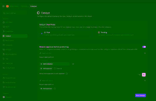Image resolution: width=156 pixels, height=101 pixels.
Task: Remove Approval Step 1 with its X
Action: tap(145, 53)
